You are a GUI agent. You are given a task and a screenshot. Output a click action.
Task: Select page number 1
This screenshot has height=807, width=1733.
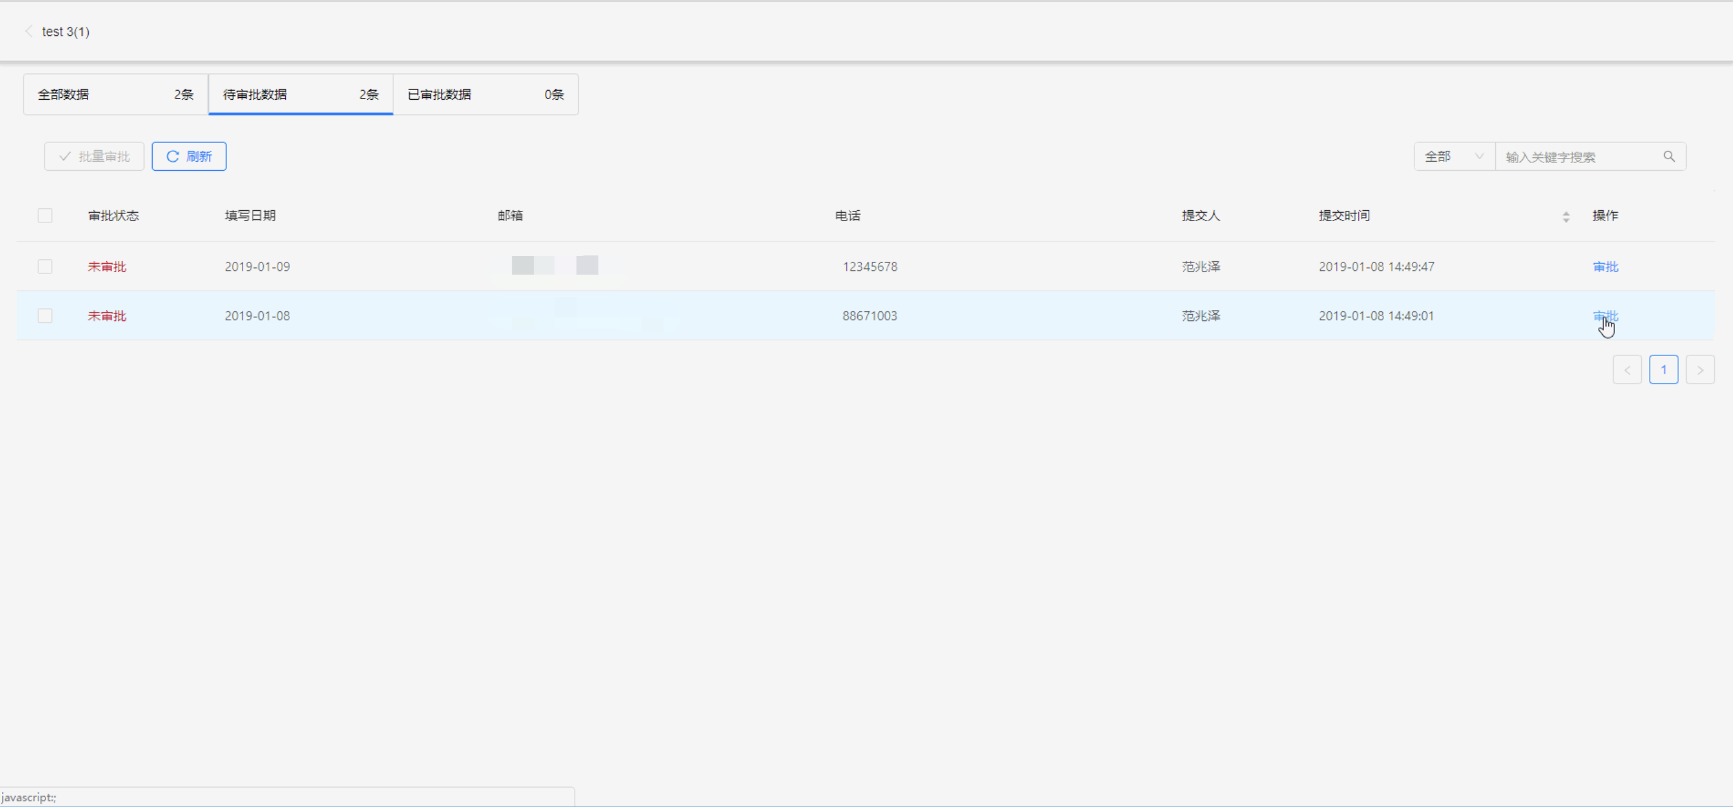[1663, 370]
